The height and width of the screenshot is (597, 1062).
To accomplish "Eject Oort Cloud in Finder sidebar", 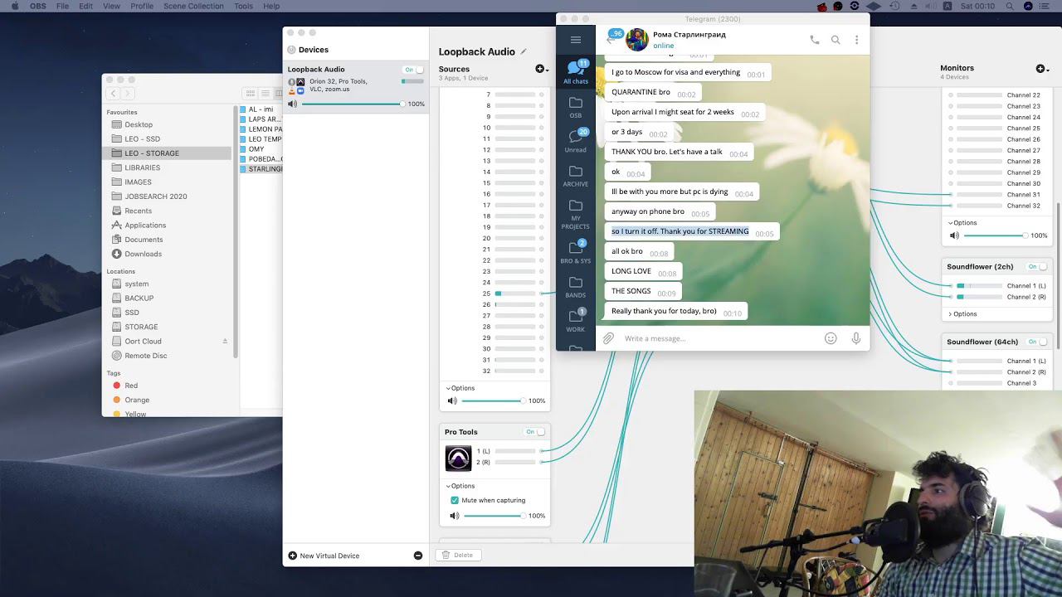I will coord(225,341).
